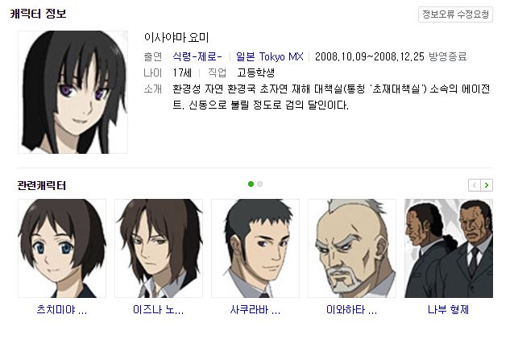The image size is (514, 339).
Task: Click the 이사야마 요미 character name
Action: 176,37
